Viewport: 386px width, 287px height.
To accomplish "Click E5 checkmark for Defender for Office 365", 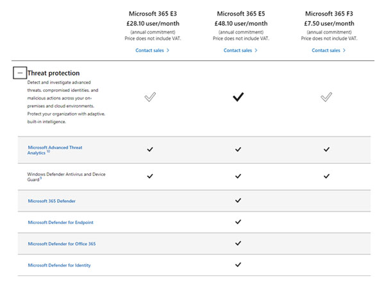I will click(238, 243).
